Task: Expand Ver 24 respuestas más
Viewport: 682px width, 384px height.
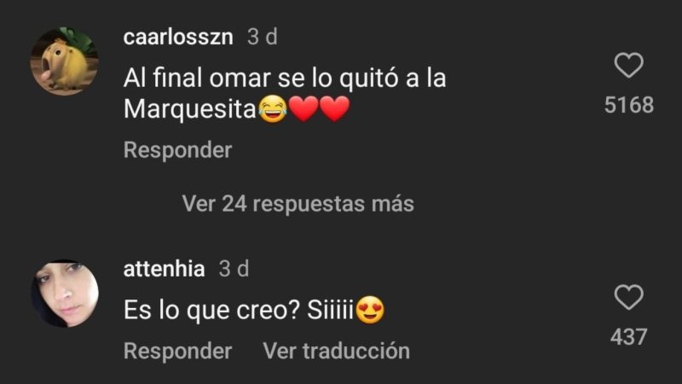Action: (x=298, y=203)
